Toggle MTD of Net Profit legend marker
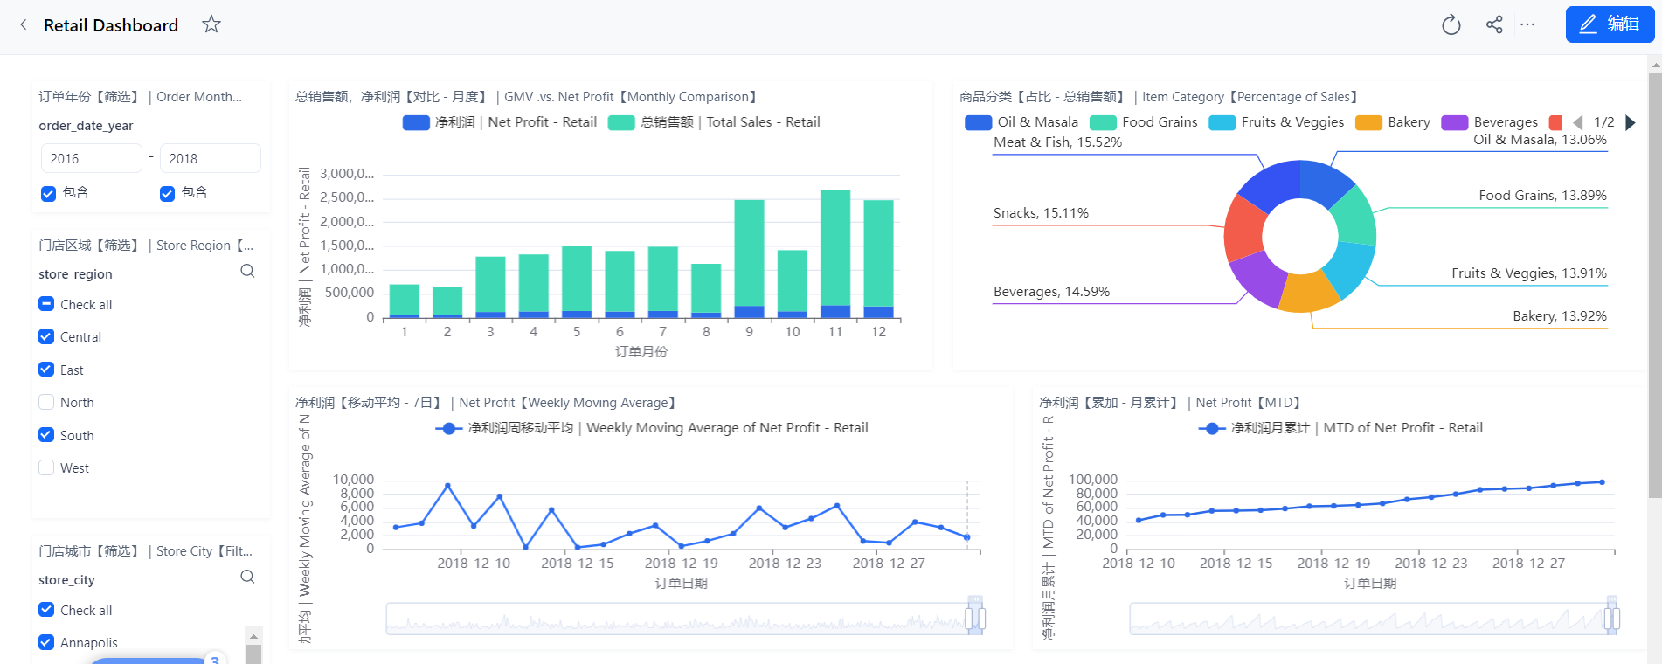Image resolution: width=1662 pixels, height=664 pixels. click(1212, 428)
